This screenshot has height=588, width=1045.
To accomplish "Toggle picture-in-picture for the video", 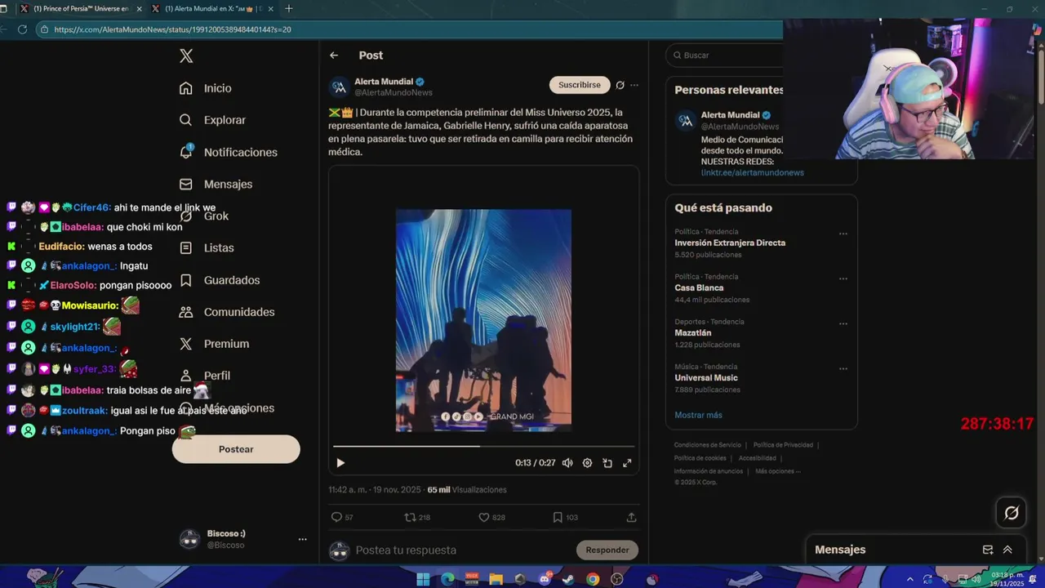I will (x=607, y=463).
